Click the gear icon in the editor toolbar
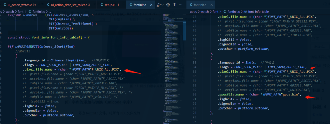 tap(168, 5)
